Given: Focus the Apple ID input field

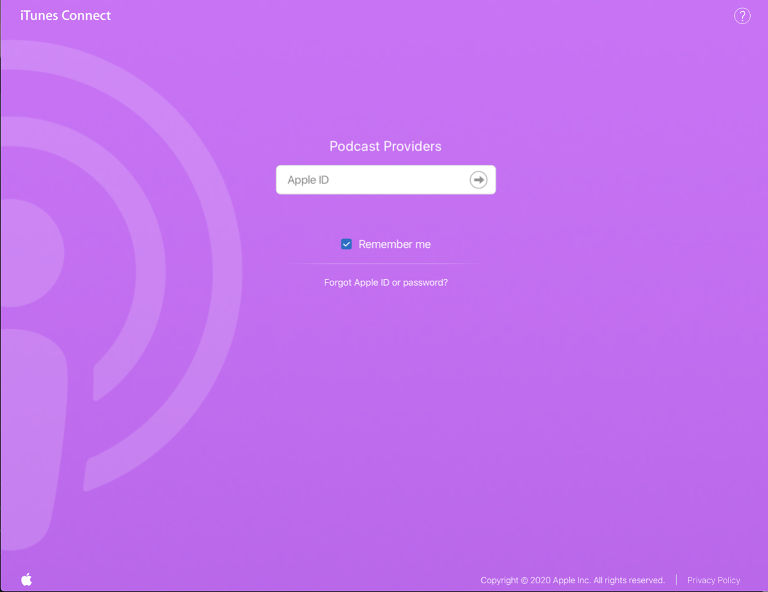Looking at the screenshot, I should click(386, 180).
